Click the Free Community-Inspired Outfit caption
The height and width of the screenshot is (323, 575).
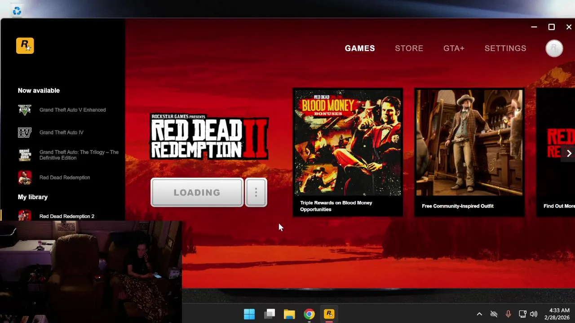coord(457,206)
